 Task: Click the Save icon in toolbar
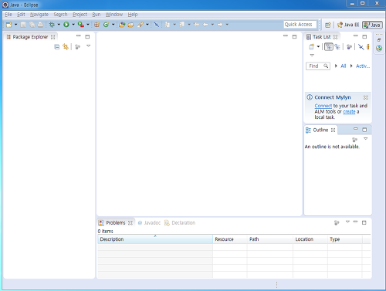(23, 25)
